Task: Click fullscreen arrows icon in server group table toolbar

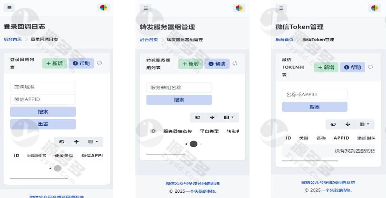Action: pos(212,118)
